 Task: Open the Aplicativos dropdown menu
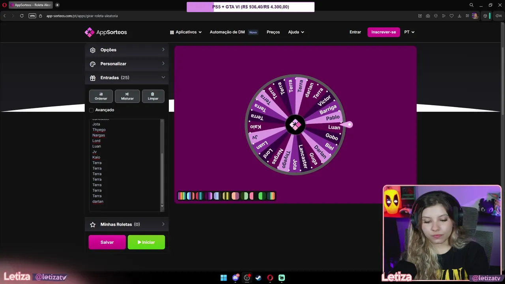(186, 32)
